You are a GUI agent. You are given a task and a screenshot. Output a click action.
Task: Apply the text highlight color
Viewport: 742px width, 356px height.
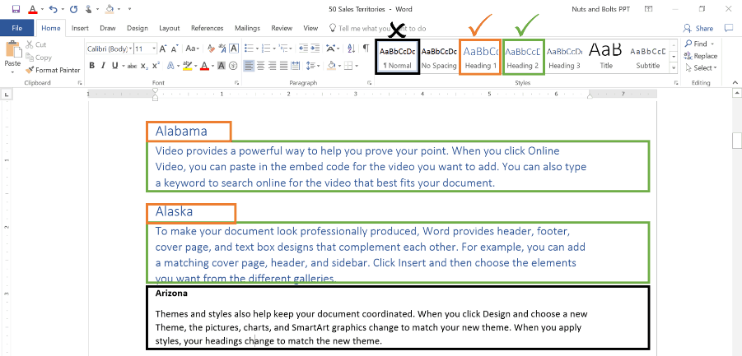coord(187,66)
